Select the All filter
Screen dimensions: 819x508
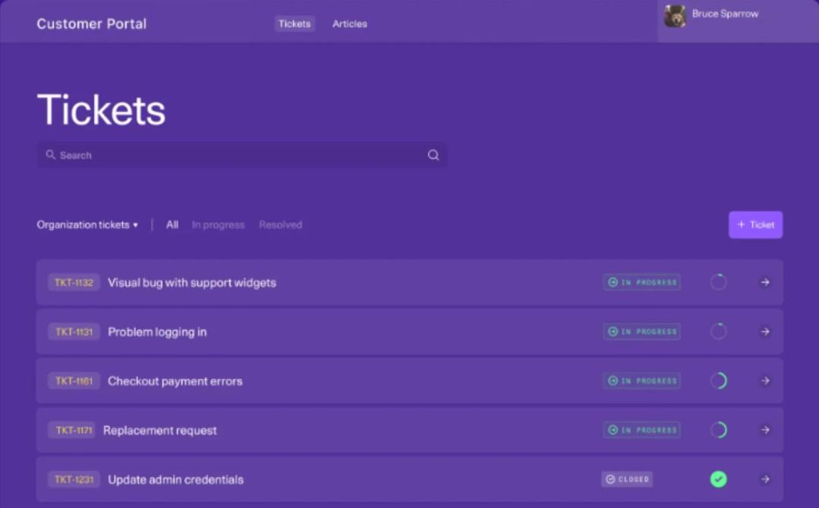pos(172,224)
